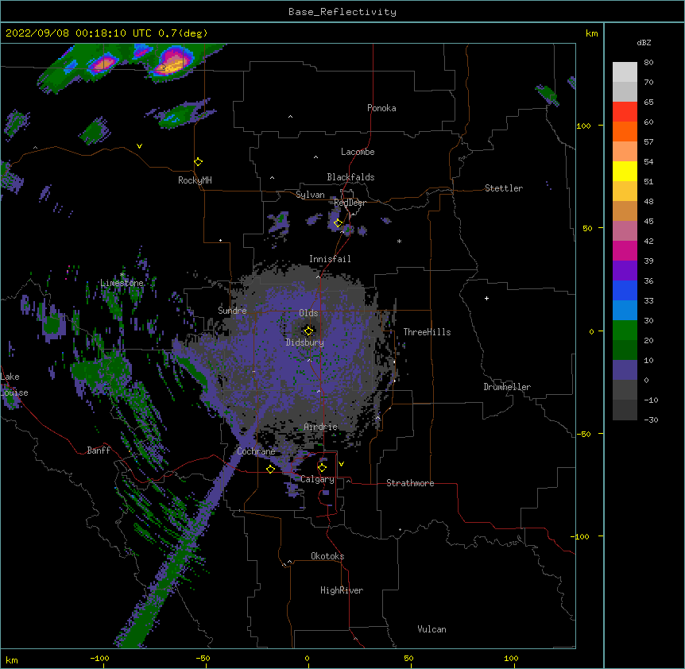Pick the bright blue swatch between 36 and 33
The height and width of the screenshot is (669, 685).
tap(625, 290)
